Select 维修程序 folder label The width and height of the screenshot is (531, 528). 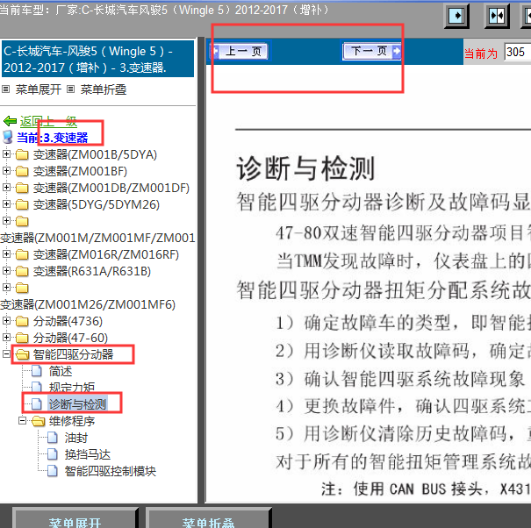(72, 421)
